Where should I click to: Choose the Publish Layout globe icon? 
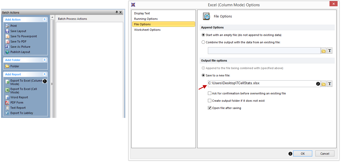click(7, 52)
